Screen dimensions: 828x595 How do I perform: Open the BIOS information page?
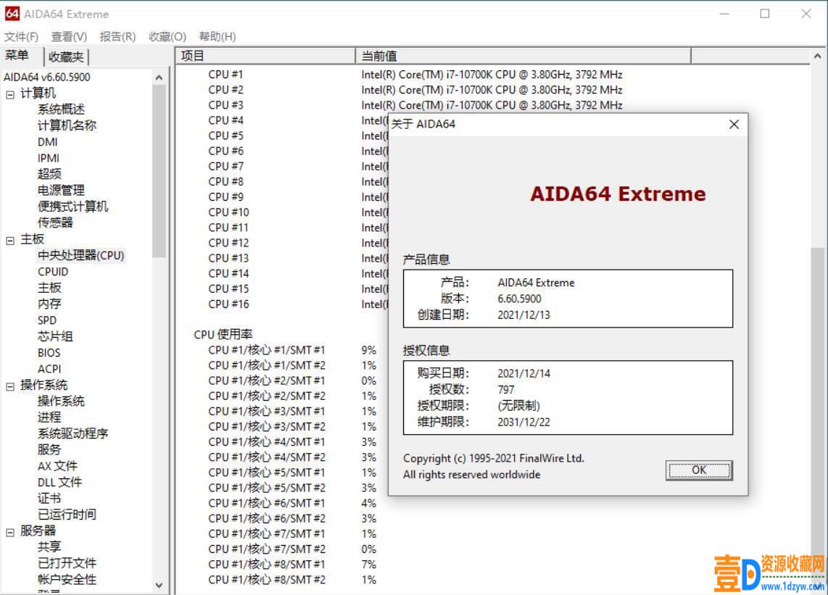49,352
